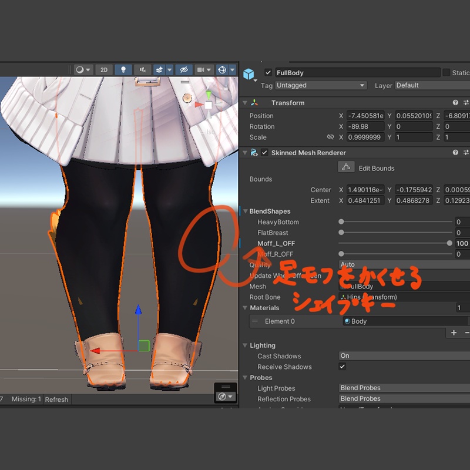Open effects options dropdown arrow
Screen dimensions: 470x470
[x=169, y=70]
